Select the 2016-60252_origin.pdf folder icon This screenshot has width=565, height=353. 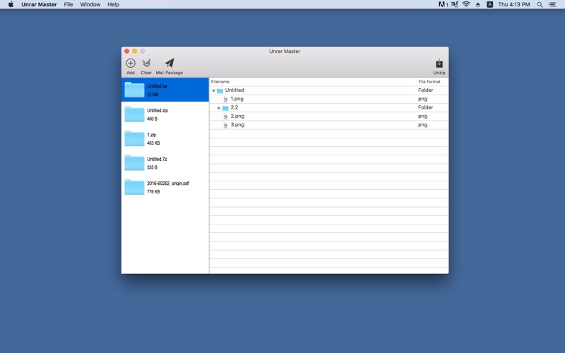click(x=134, y=187)
